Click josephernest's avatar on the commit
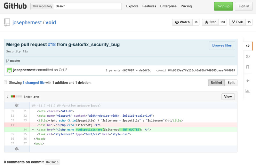The height and width of the screenshot is (165, 256). point(9,70)
